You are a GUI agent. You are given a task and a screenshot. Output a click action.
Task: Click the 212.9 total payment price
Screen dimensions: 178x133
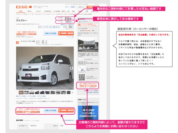(x=68, y=19)
